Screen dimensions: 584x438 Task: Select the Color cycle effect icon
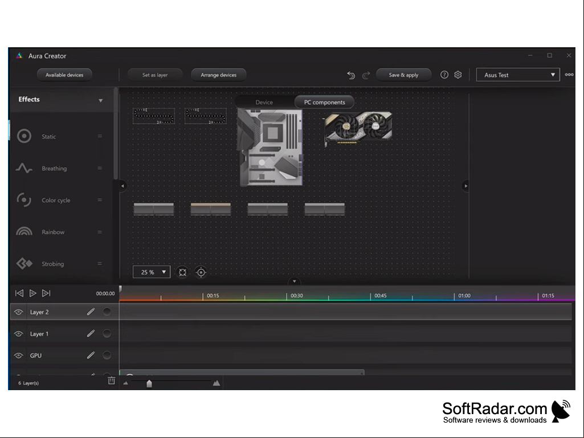tap(24, 200)
